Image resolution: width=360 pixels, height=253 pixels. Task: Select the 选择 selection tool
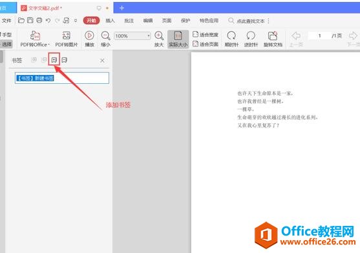click(6, 44)
